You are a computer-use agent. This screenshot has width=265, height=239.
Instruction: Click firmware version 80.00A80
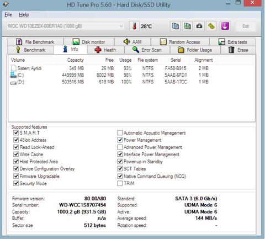(95, 199)
